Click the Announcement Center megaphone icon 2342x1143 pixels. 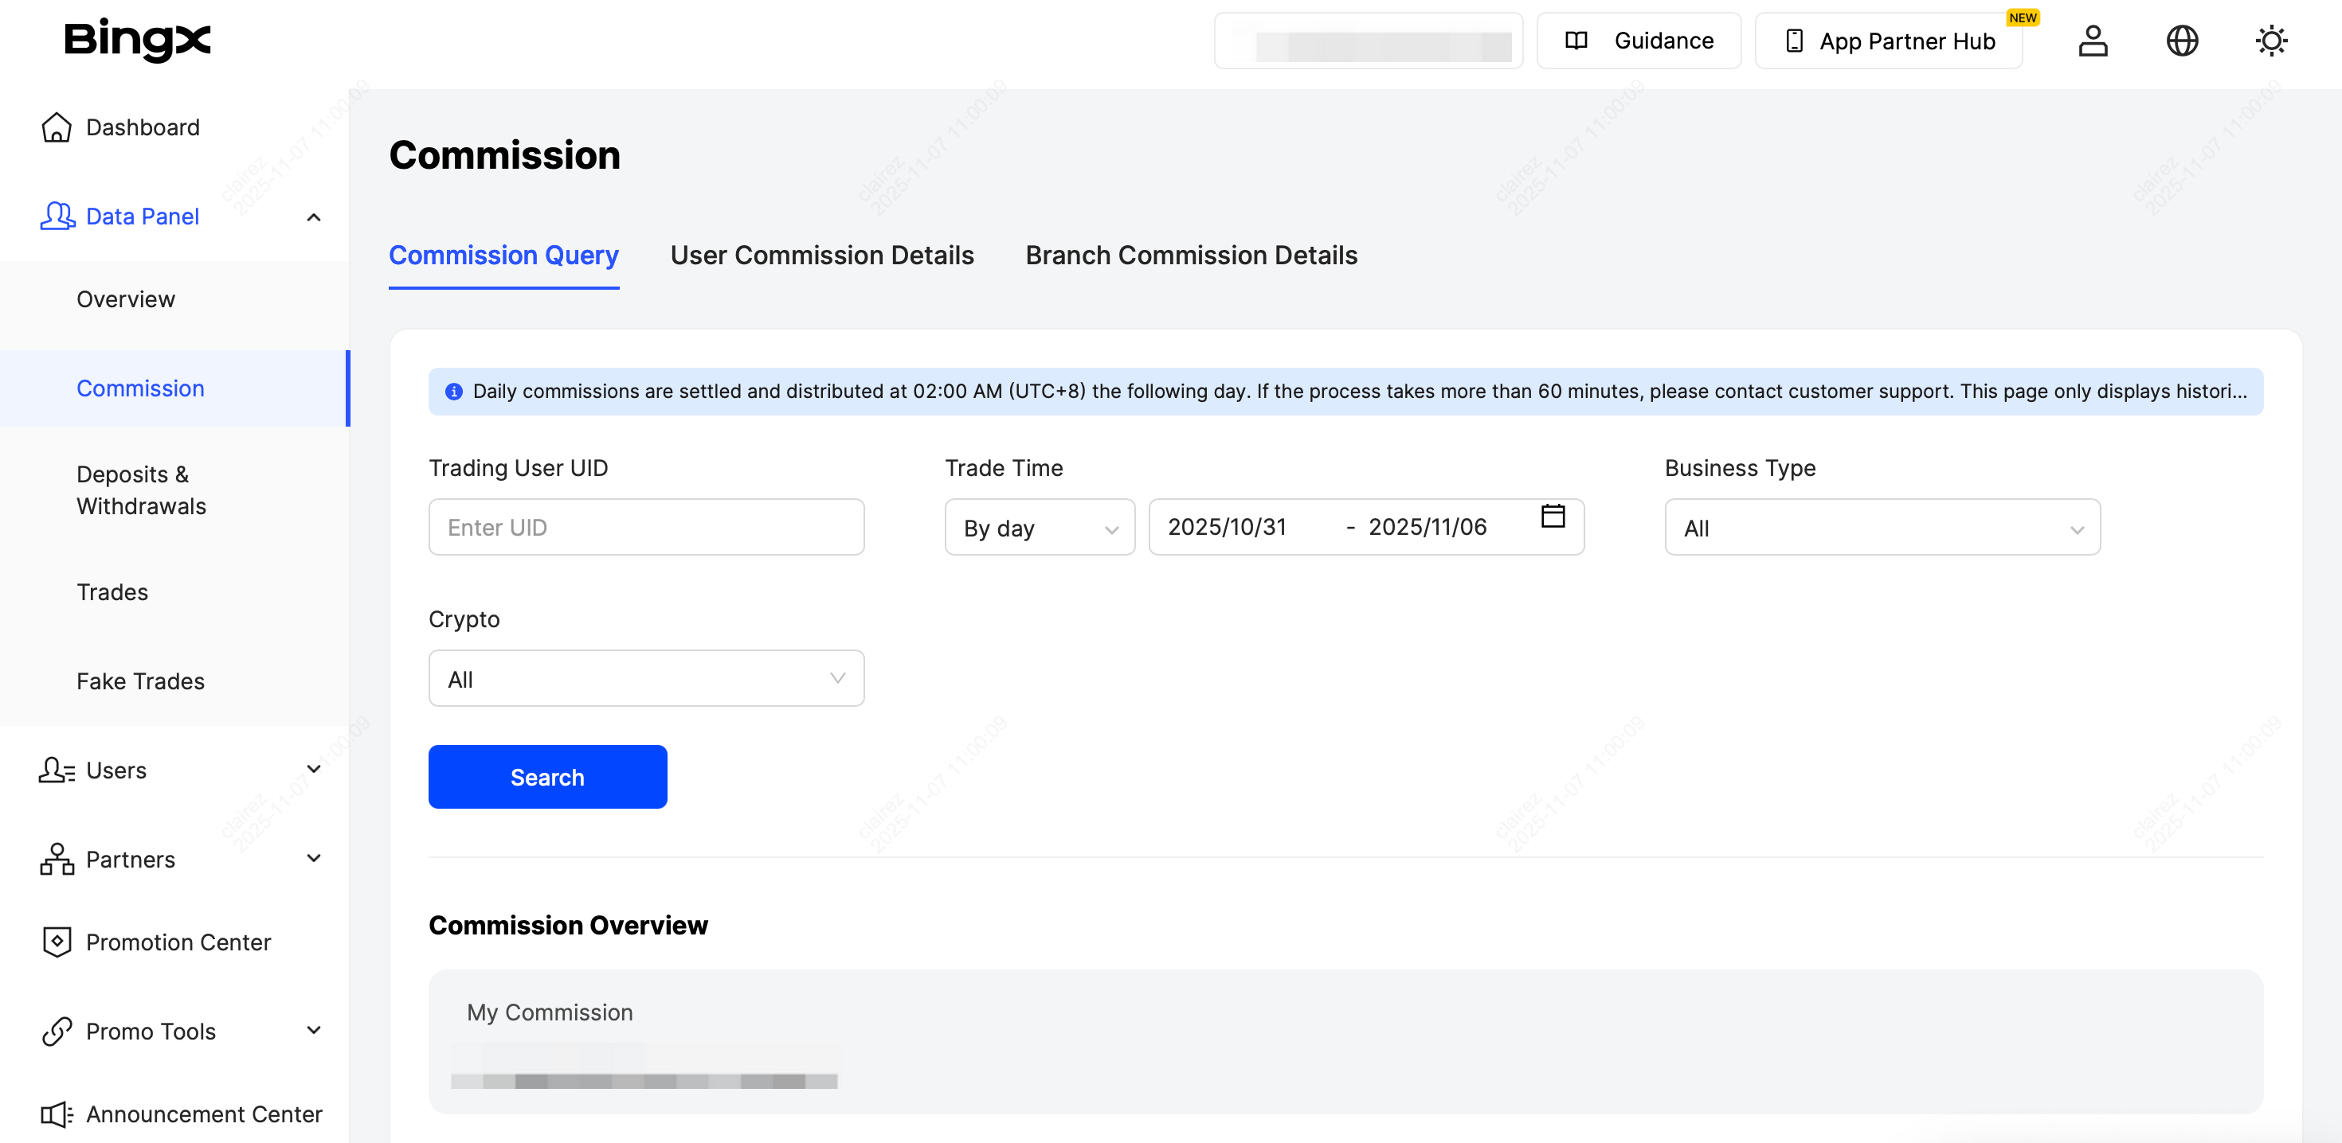pos(57,1114)
